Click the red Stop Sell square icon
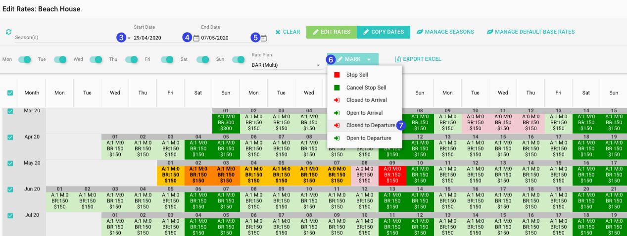This screenshot has height=236, width=627. click(x=337, y=75)
